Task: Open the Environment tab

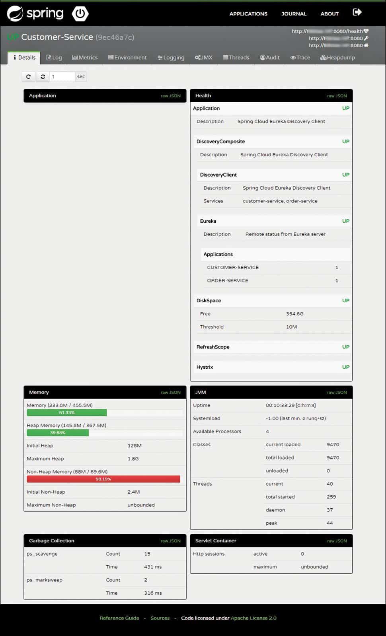Action: point(127,58)
